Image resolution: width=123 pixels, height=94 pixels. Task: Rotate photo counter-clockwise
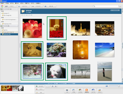coord(53,86)
